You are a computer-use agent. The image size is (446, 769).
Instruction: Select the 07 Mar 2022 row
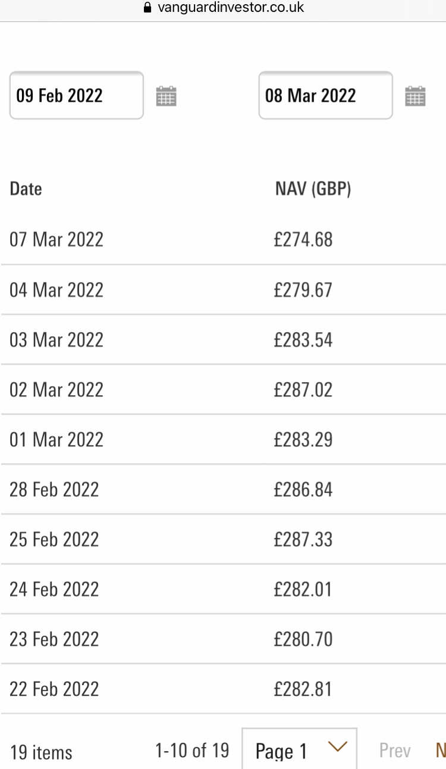pos(223,239)
